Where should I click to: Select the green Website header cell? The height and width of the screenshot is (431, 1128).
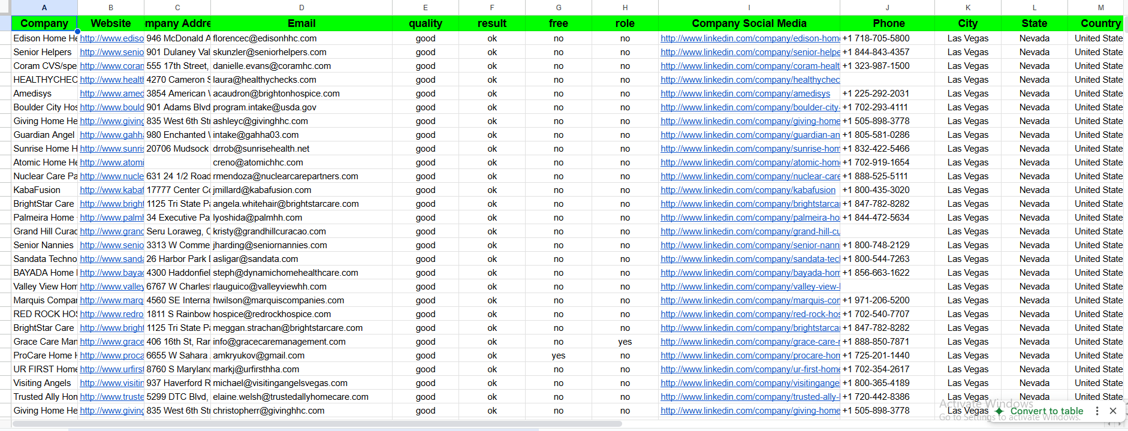(111, 23)
